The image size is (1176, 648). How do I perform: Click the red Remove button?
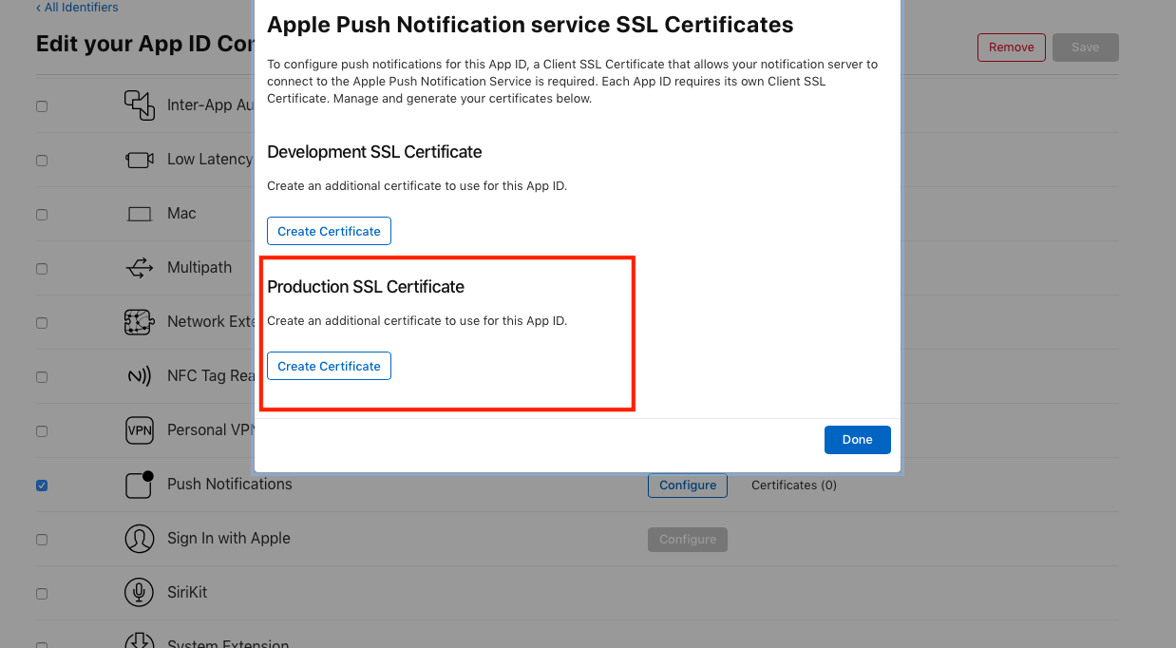1012,48
